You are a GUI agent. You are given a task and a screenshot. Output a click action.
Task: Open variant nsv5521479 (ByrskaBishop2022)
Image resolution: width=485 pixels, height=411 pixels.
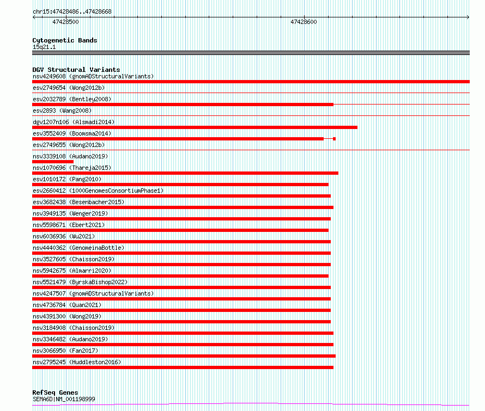click(x=80, y=282)
